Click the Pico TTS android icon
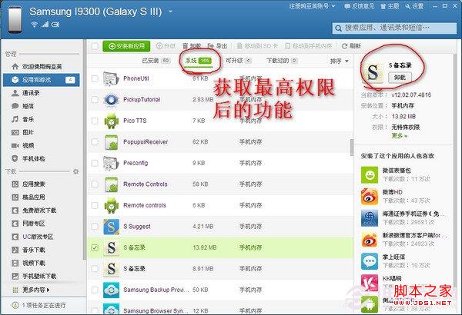 [x=112, y=121]
